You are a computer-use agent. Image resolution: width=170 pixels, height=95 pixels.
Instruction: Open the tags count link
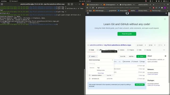tap(142, 61)
